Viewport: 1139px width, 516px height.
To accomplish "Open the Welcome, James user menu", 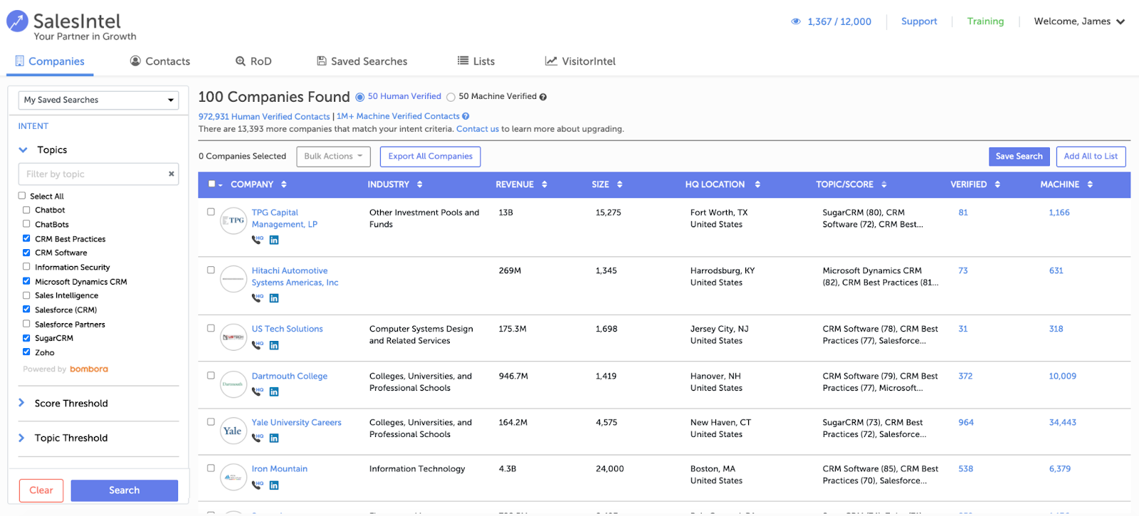I will pos(1079,21).
